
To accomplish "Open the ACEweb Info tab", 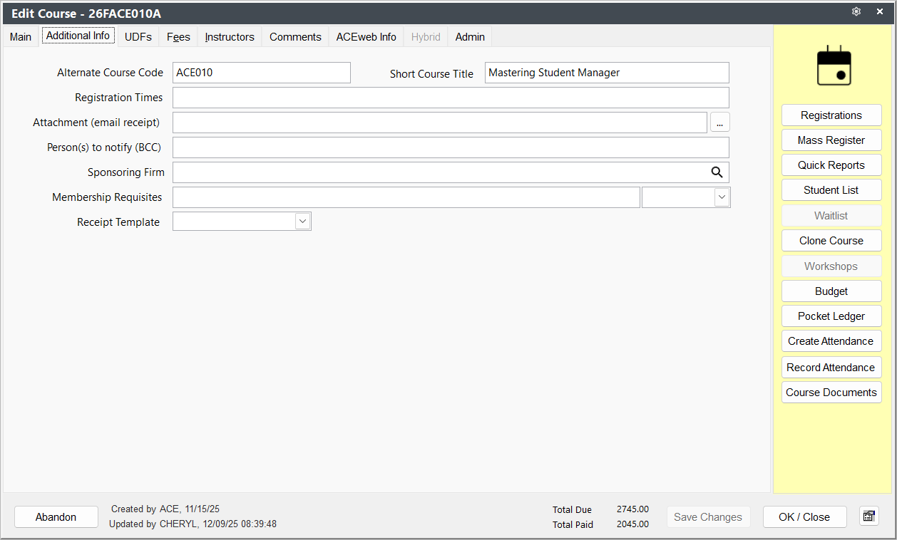I will (367, 37).
